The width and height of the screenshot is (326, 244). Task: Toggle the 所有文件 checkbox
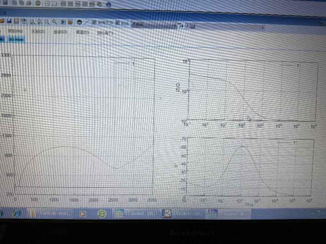(94, 22)
